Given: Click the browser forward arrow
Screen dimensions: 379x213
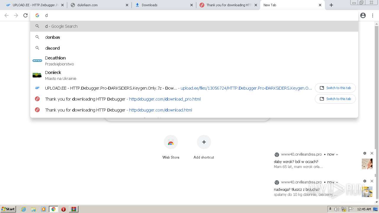Looking at the screenshot, I should (16, 15).
